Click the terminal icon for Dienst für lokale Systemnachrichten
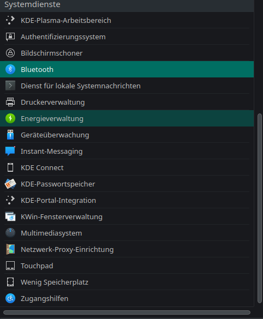This screenshot has width=263, height=319. [10, 86]
